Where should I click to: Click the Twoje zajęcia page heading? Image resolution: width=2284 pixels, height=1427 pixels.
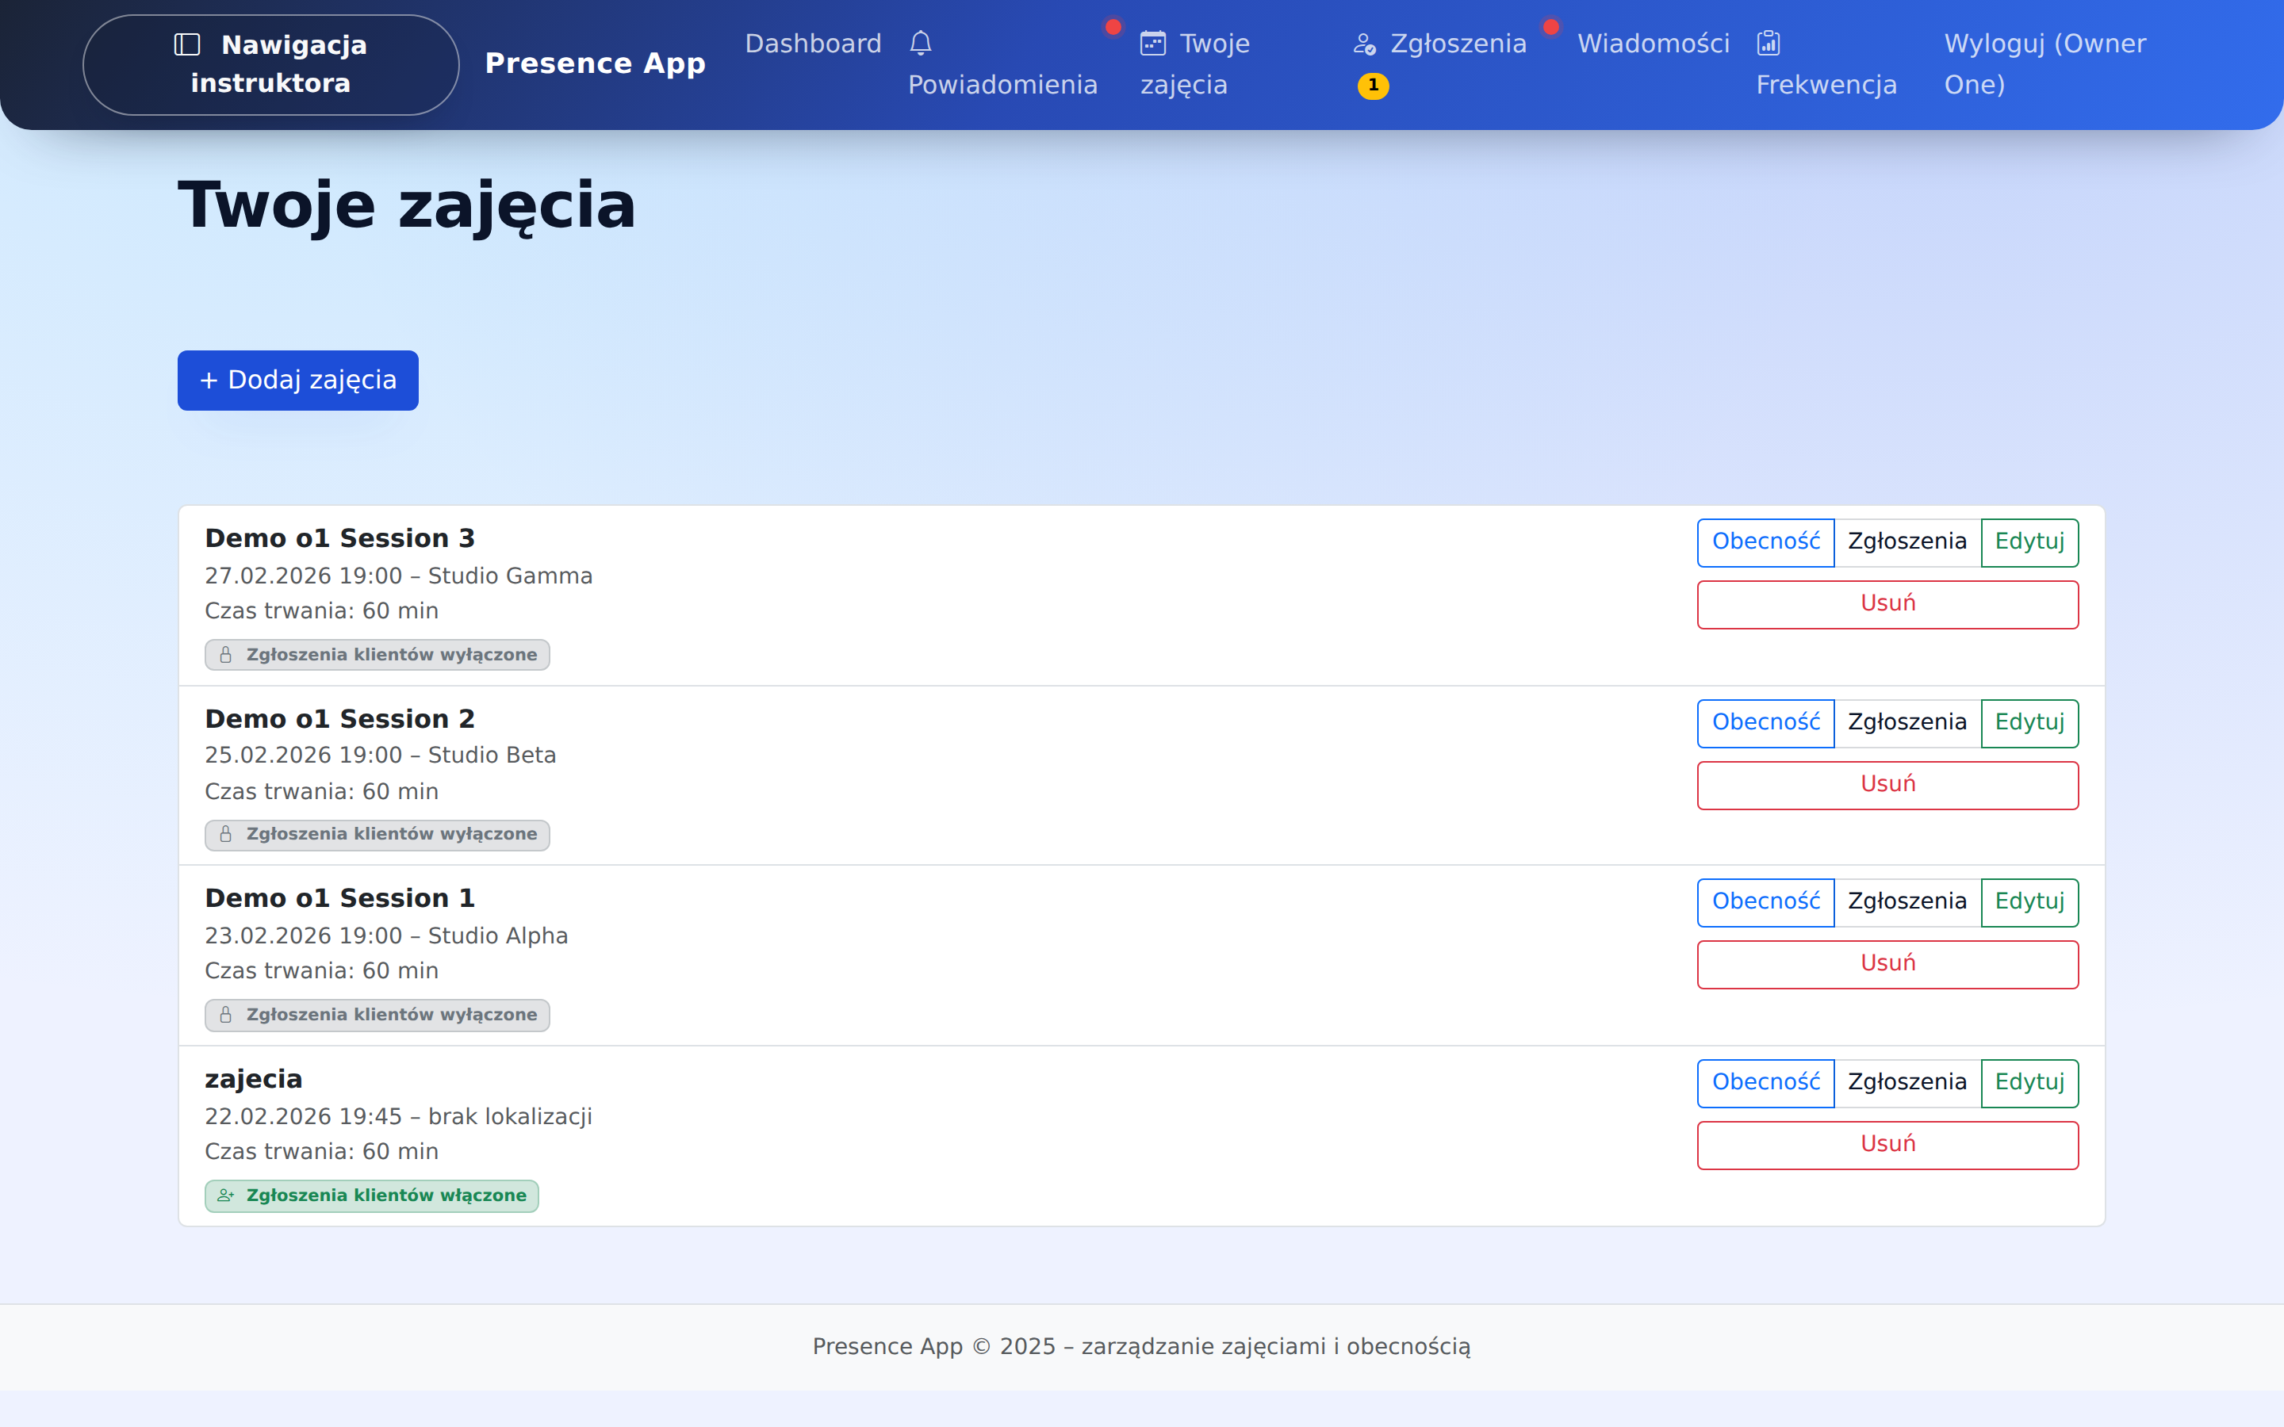click(x=407, y=206)
